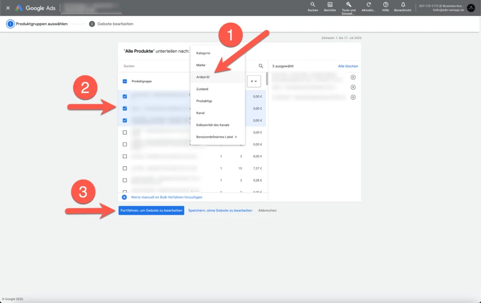Open the Berichte reports icon
This screenshot has width=481, height=303.
pos(330,7)
